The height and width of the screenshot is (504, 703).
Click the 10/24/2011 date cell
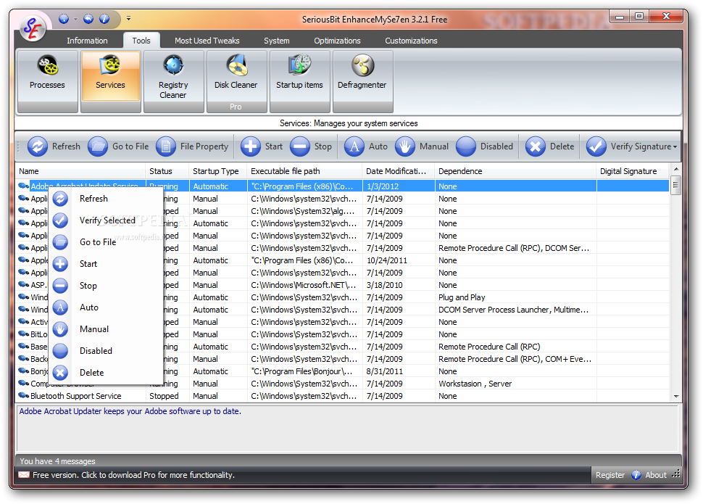coord(398,260)
